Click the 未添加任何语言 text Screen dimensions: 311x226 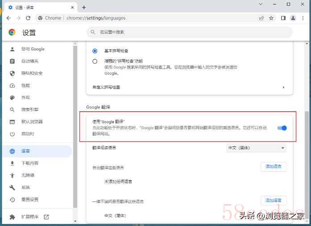tap(118, 182)
